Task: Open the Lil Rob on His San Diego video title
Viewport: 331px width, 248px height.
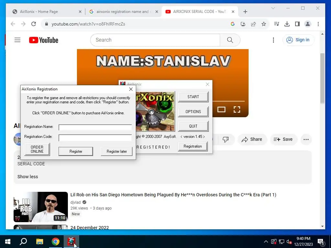Action: 173,195
